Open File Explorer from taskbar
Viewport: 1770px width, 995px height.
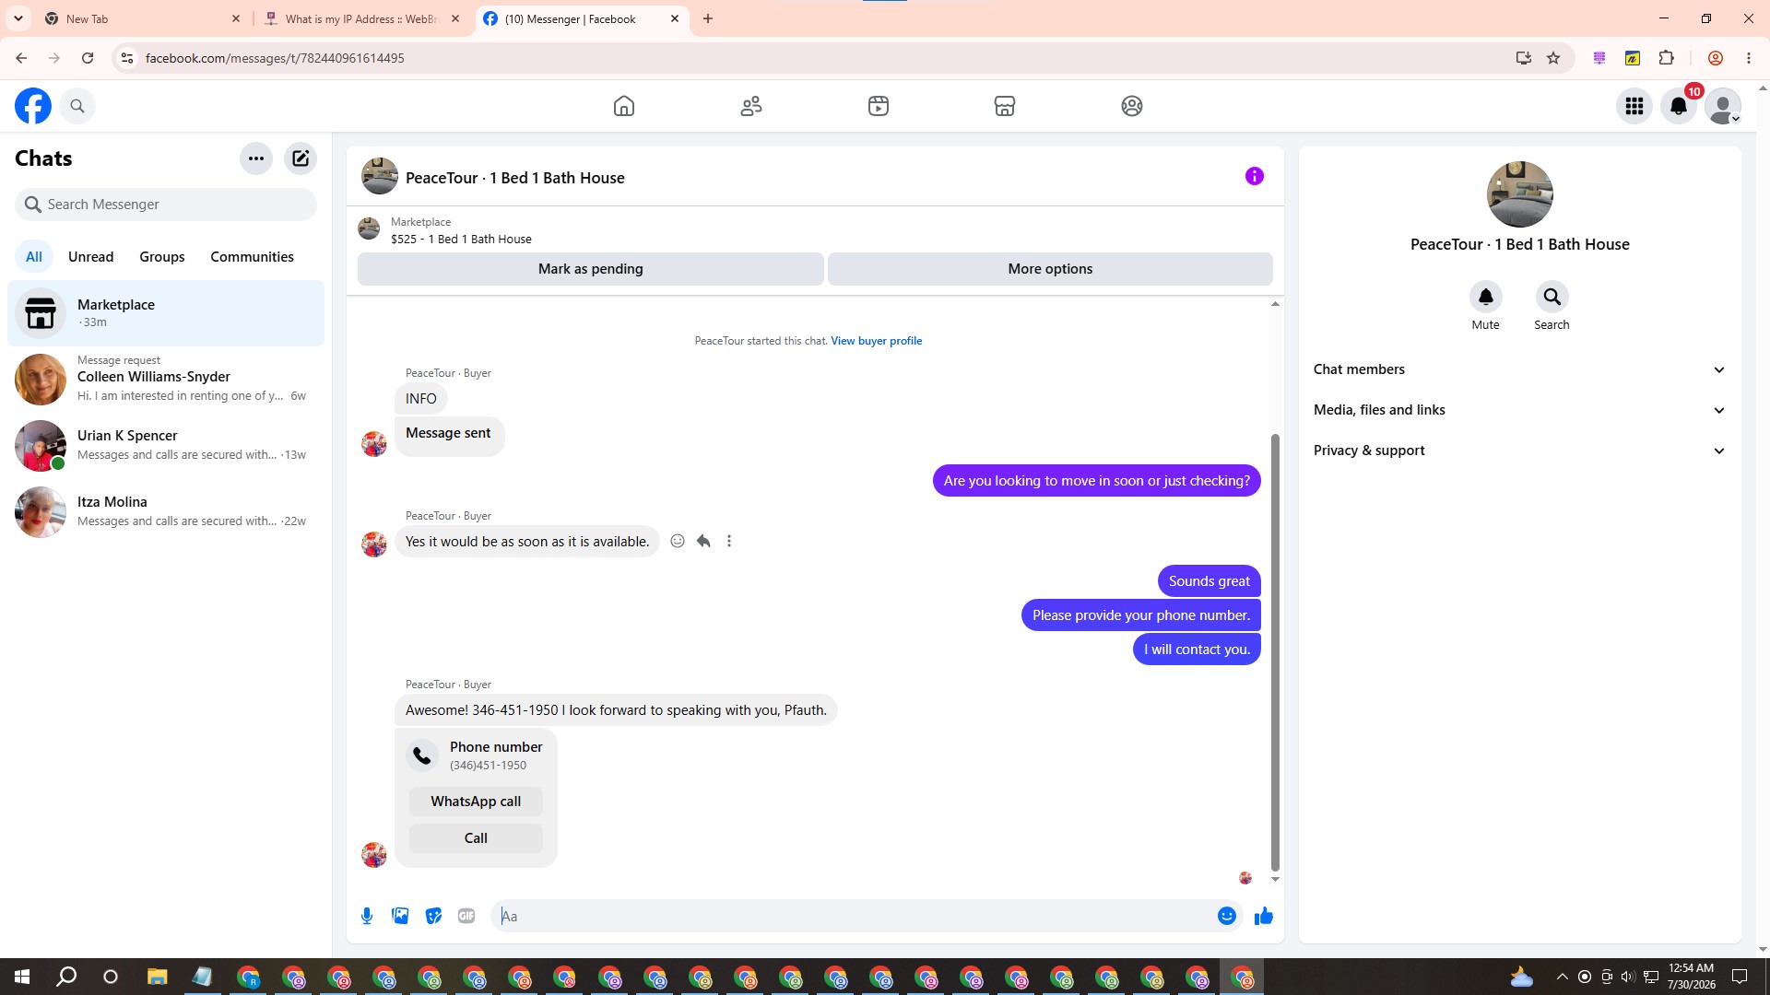[x=157, y=977]
